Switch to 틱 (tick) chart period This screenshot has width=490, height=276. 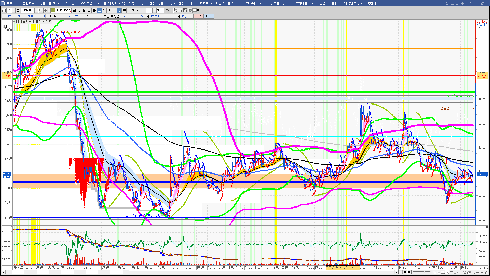104,10
